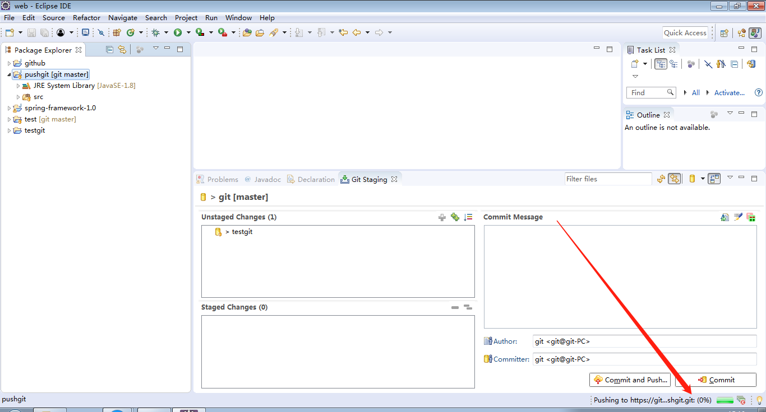Toggle Hide Completed Tasks in Task List

[x=708, y=64]
